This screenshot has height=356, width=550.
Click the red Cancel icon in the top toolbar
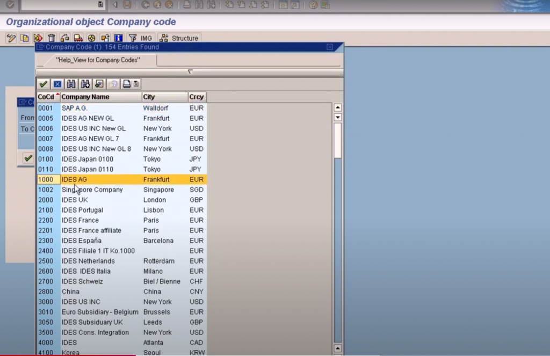tap(169, 4)
